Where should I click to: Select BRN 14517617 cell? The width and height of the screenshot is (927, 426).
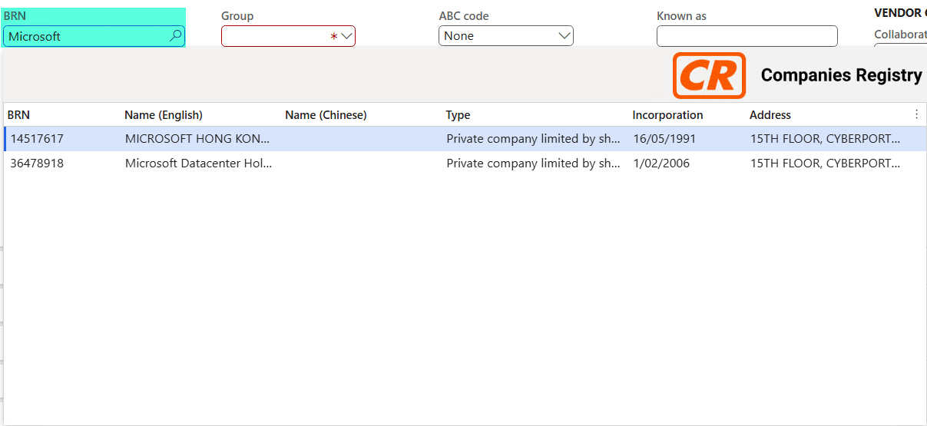pyautogui.click(x=37, y=139)
